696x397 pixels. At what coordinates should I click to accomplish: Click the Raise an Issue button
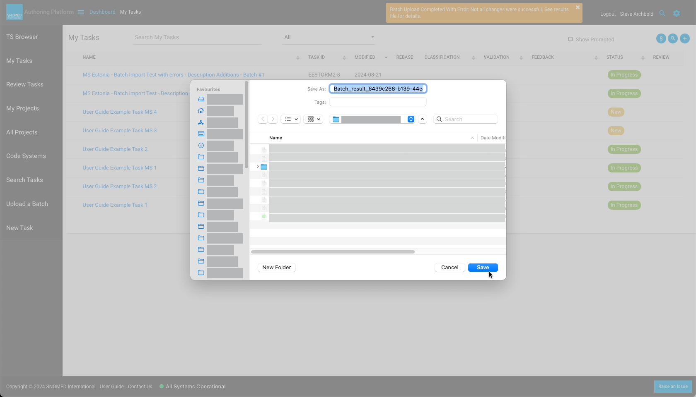(673, 387)
